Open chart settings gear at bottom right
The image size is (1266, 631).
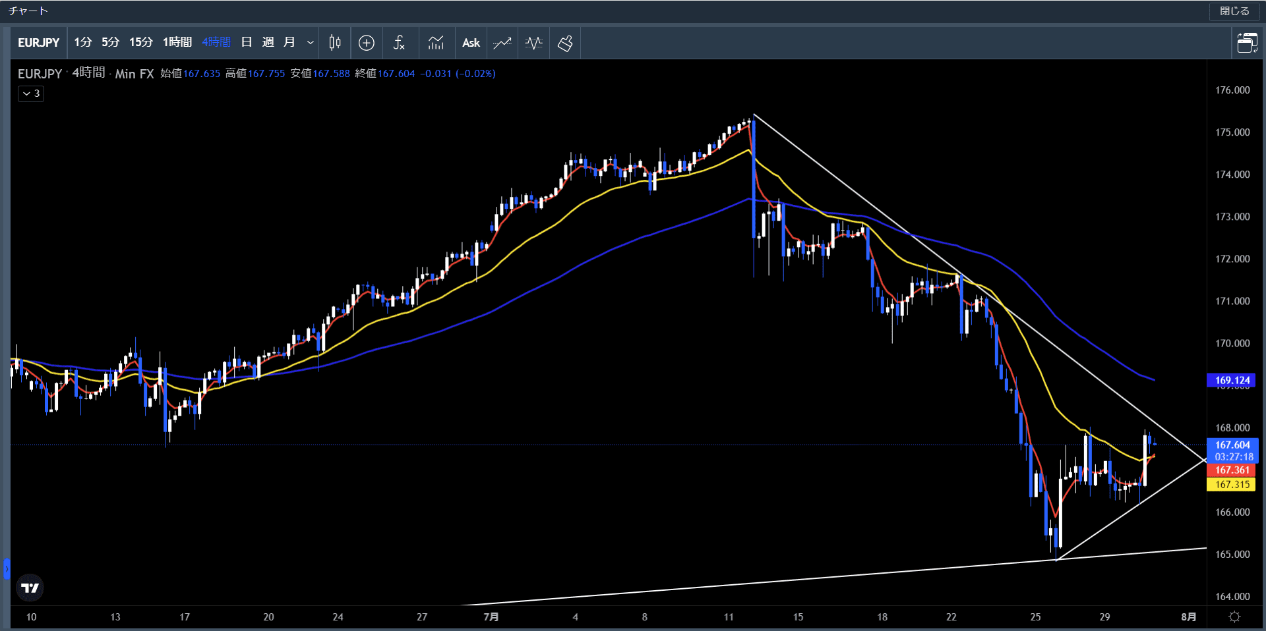[x=1235, y=617]
